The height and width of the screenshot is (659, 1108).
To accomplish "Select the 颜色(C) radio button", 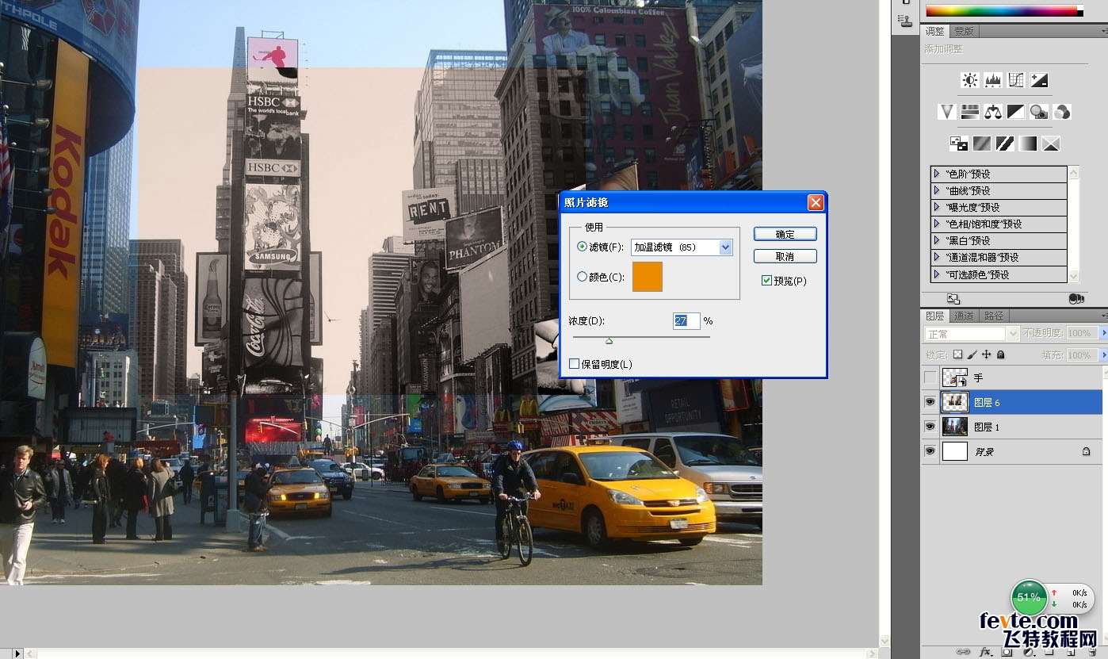I will pos(583,277).
